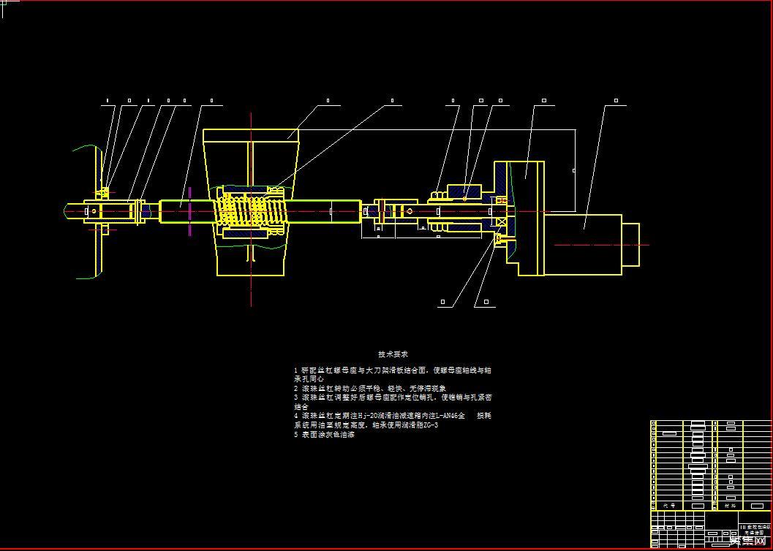Click the yellow ball screw thread coils
Viewport: 773px width, 551px height.
click(250, 212)
